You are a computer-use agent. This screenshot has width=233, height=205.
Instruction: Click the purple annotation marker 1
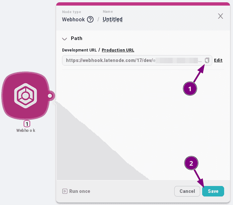[x=189, y=89]
